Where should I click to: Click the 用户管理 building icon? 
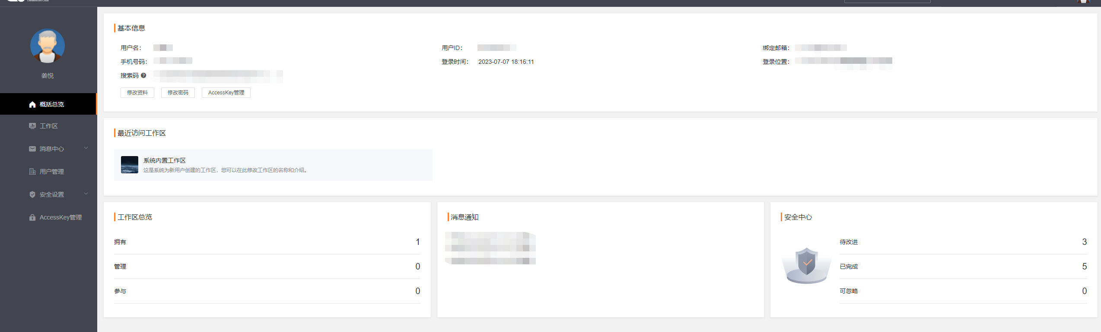point(32,172)
